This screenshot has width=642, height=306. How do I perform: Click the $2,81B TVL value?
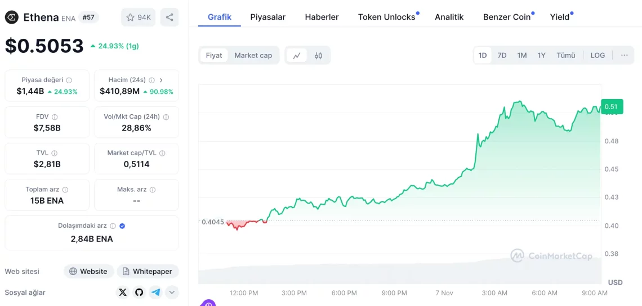pyautogui.click(x=47, y=164)
